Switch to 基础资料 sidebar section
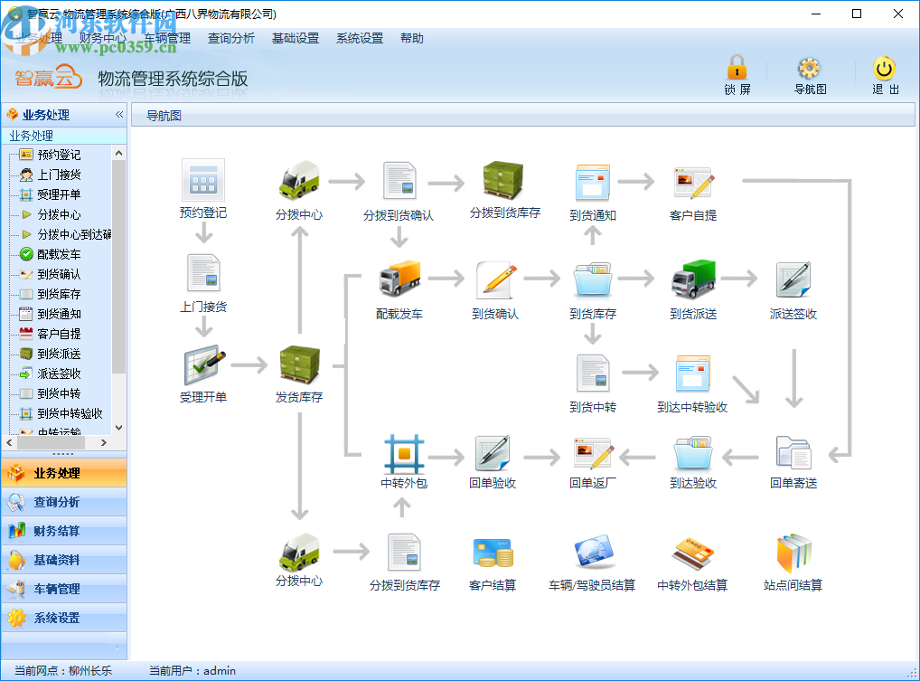The image size is (920, 681). point(64,560)
